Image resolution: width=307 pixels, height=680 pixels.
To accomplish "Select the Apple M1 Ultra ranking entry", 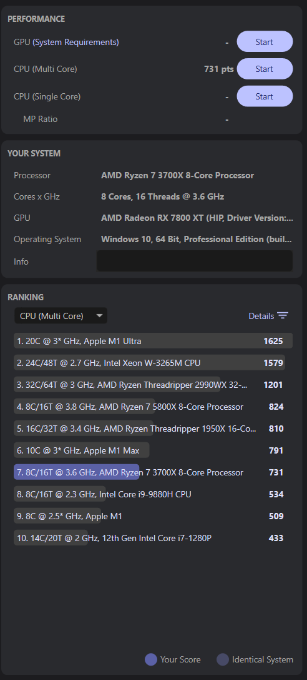I will (153, 341).
